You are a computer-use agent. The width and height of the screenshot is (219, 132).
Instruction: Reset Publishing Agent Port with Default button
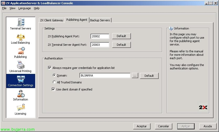(121, 36)
